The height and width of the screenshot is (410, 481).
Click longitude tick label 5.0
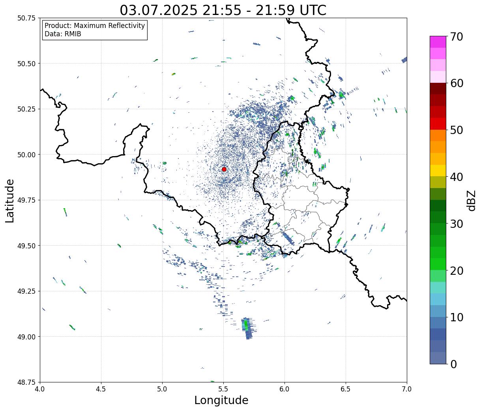pyautogui.click(x=162, y=389)
